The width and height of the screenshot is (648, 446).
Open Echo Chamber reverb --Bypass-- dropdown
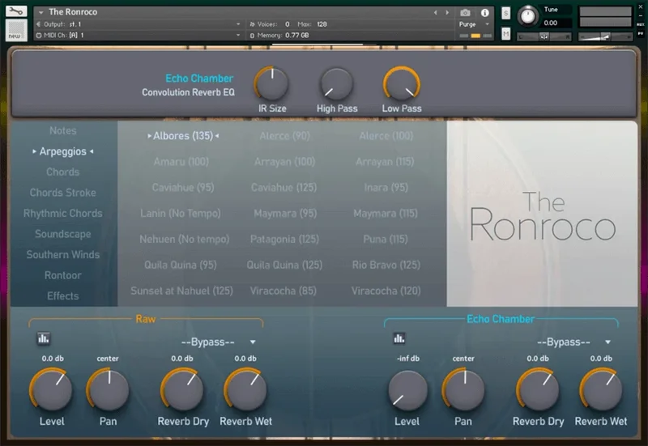(574, 342)
